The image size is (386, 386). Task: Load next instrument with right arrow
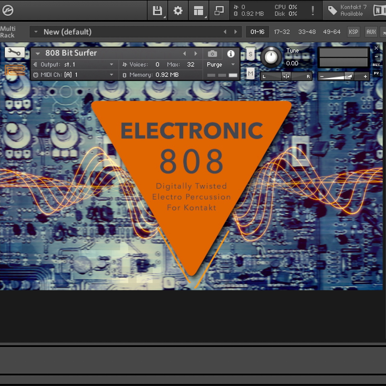point(196,54)
